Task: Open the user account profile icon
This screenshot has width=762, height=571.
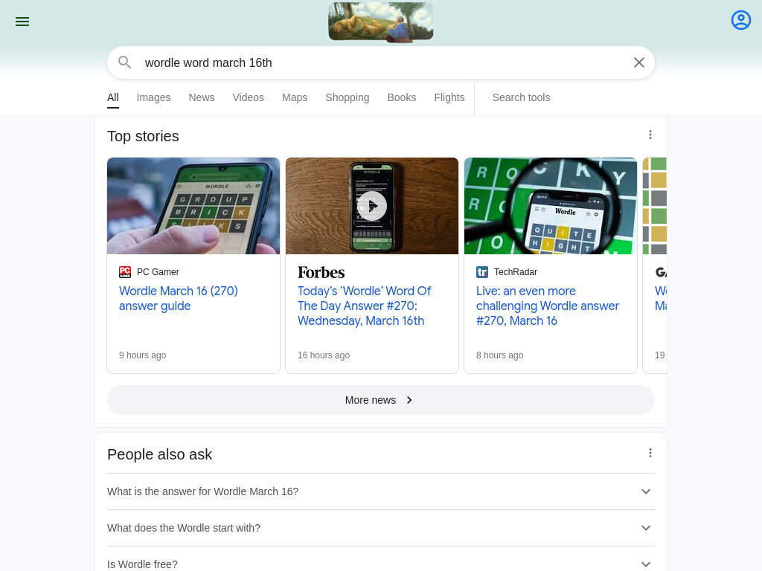Action: click(x=740, y=20)
